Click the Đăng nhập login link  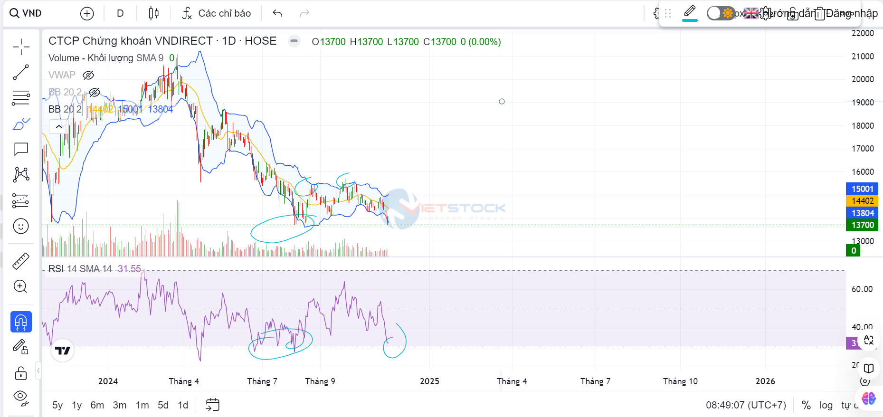coord(852,13)
